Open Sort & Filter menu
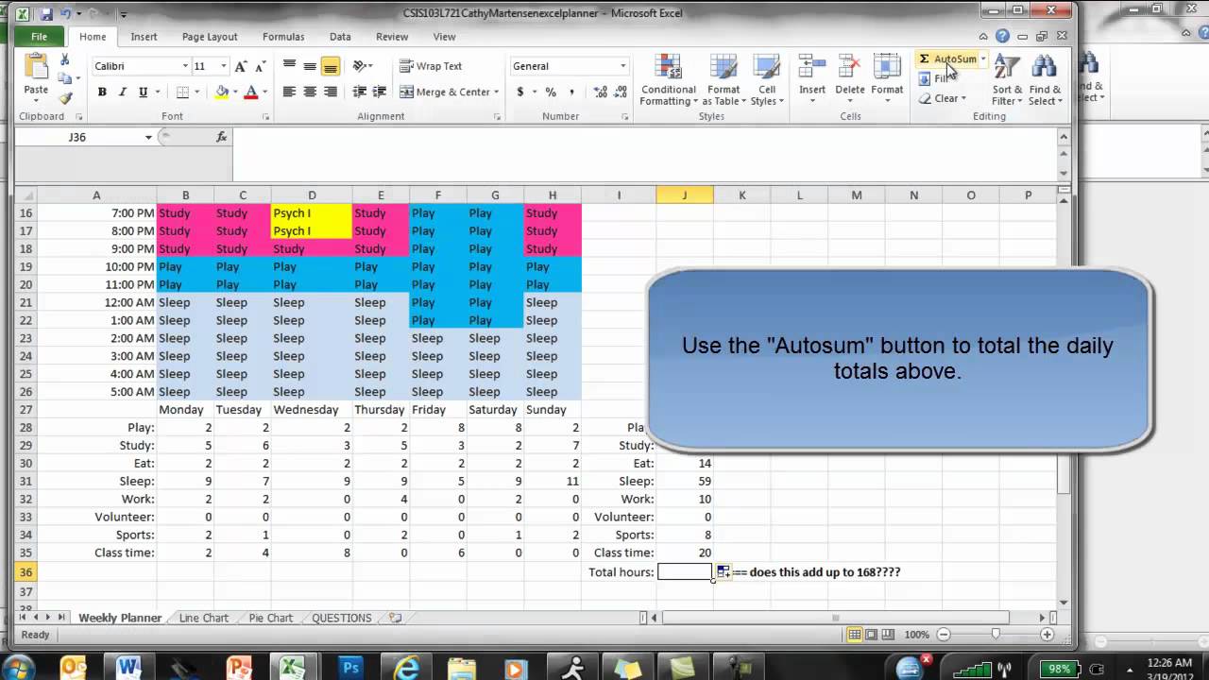1209x680 pixels. click(x=1007, y=79)
